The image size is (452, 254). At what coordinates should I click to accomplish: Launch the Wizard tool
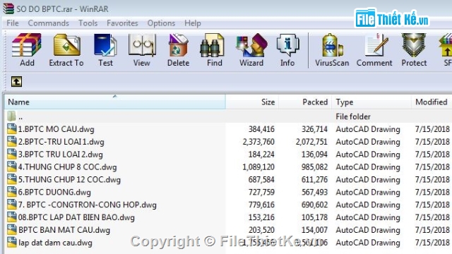tap(251, 45)
